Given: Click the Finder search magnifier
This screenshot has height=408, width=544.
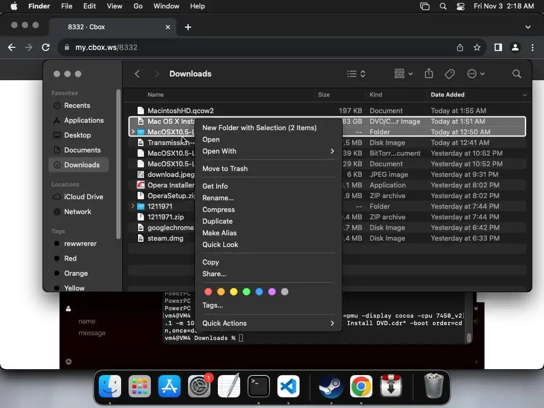Looking at the screenshot, I should point(516,73).
